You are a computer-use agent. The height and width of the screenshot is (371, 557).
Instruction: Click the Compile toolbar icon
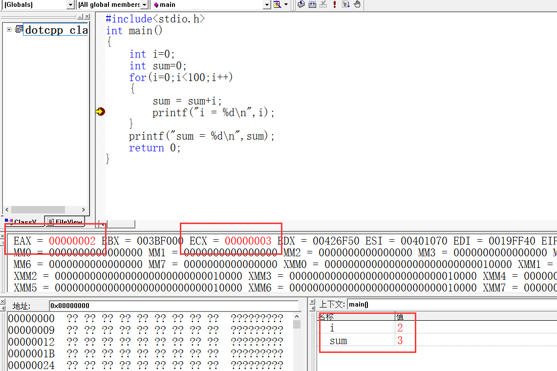[x=301, y=4]
